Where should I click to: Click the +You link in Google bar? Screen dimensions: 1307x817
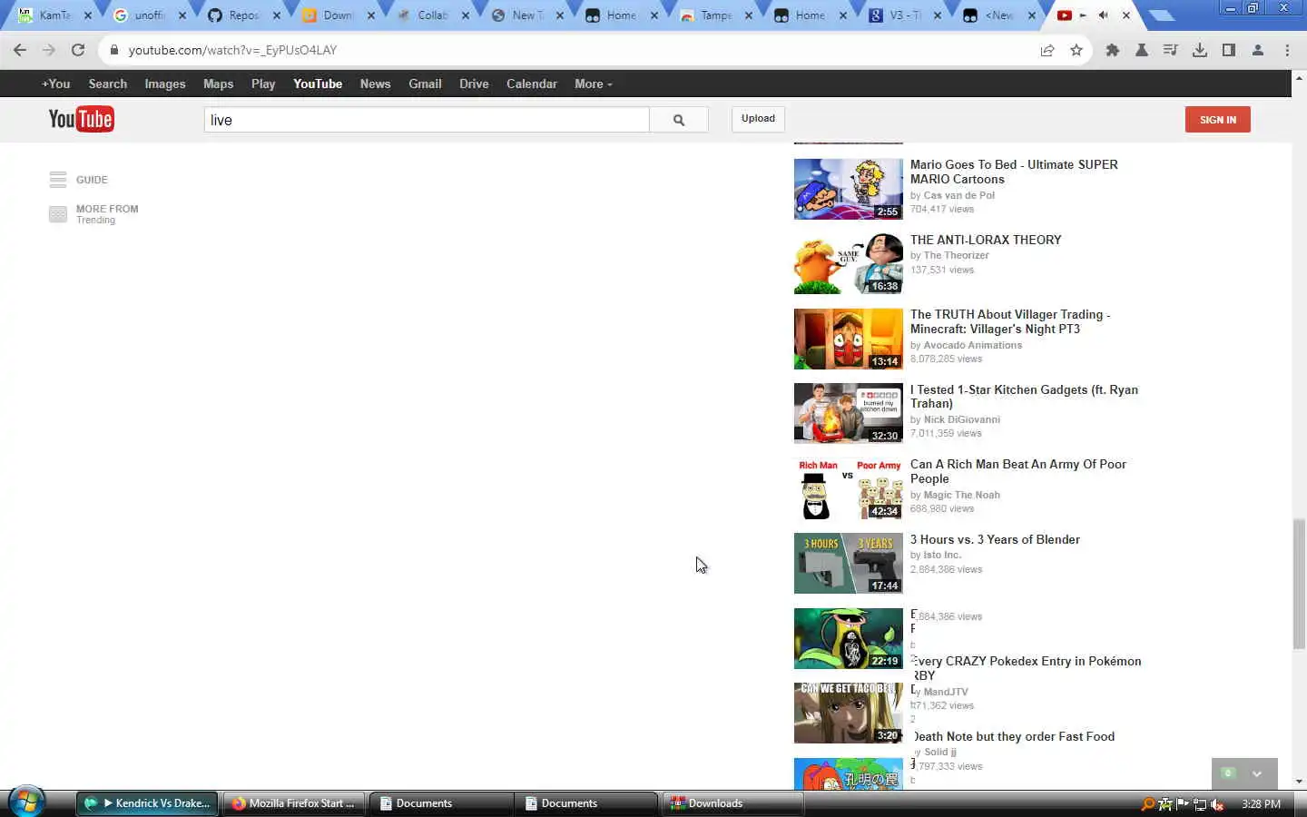(55, 84)
